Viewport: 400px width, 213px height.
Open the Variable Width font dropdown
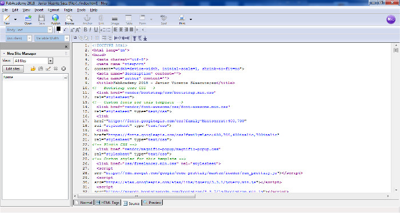click(x=52, y=38)
